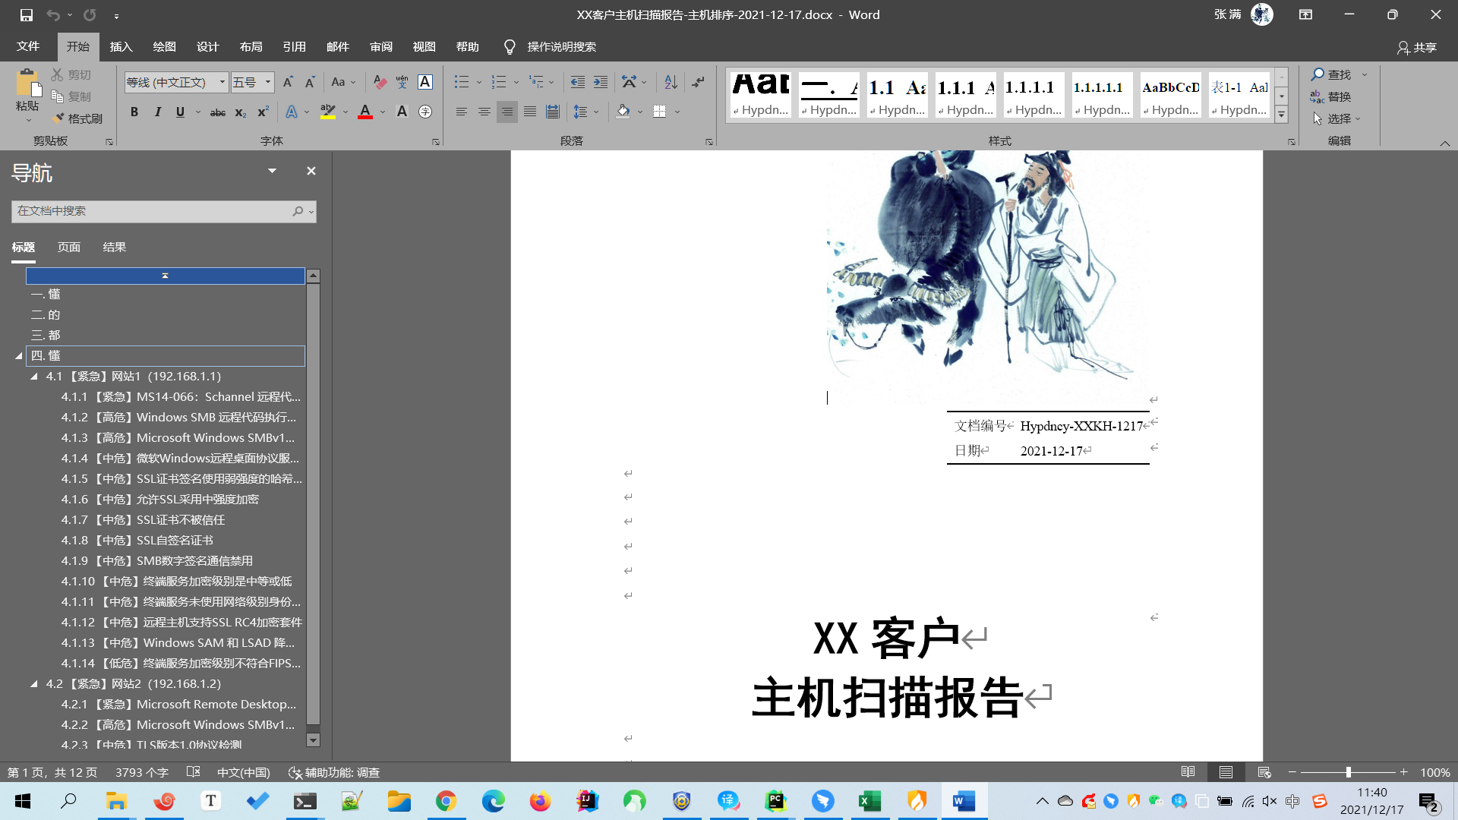Toggle align right paragraph button

coord(507,112)
